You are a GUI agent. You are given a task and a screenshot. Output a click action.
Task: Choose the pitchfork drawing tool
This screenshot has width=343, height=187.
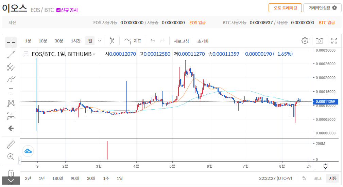(x=11, y=67)
